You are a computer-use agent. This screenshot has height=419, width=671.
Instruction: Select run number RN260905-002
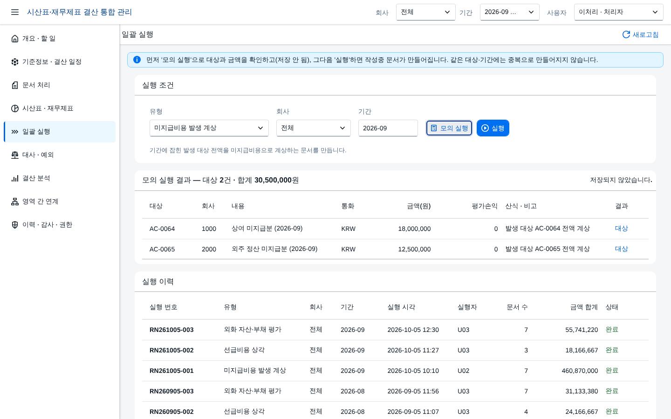click(171, 412)
